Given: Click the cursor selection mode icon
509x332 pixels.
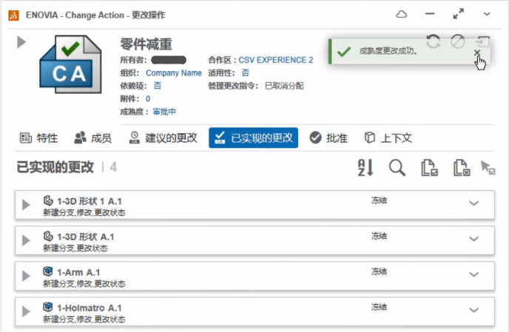Looking at the screenshot, I should click(x=488, y=167).
